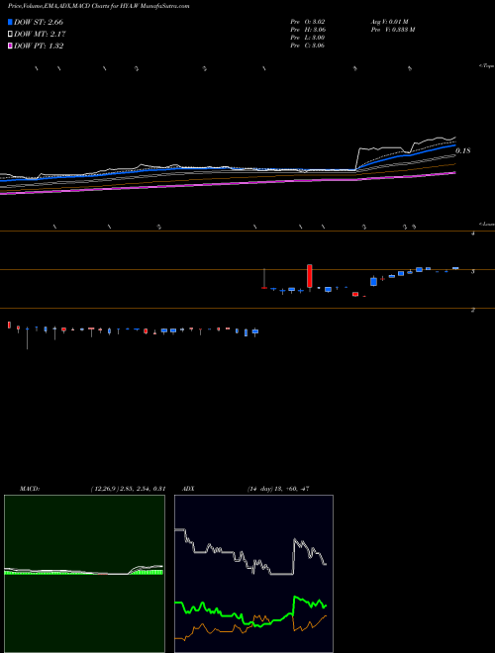
Task: Click the price axis label 3
Action: (x=472, y=271)
